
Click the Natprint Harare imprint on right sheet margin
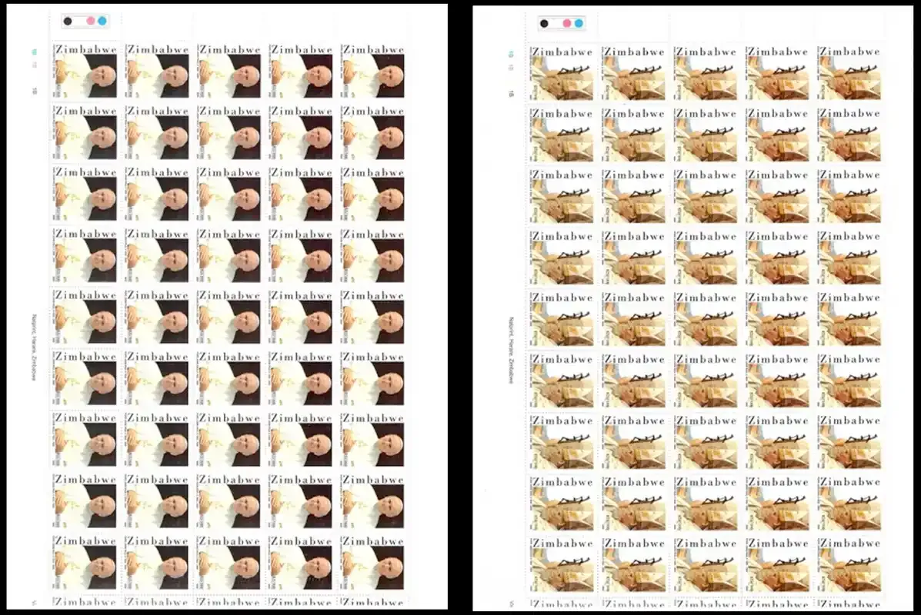(511, 351)
